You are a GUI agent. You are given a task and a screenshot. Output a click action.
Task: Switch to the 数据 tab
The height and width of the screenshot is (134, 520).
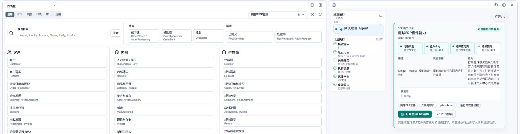coord(29,14)
